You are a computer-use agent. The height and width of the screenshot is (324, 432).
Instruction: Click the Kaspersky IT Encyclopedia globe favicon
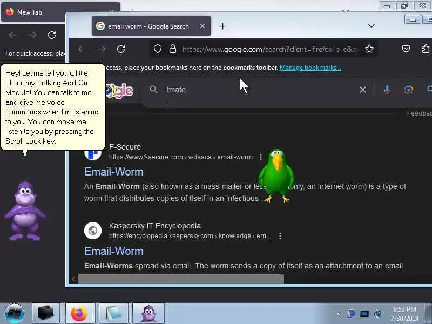(93, 231)
